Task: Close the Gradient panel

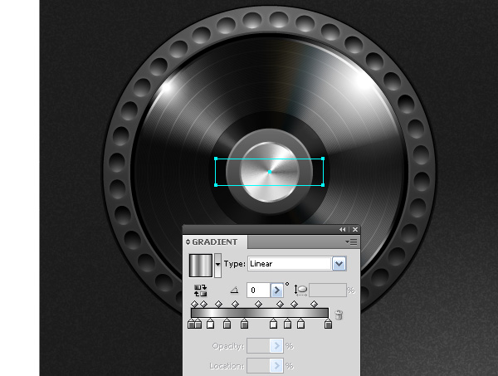Action: click(x=355, y=229)
